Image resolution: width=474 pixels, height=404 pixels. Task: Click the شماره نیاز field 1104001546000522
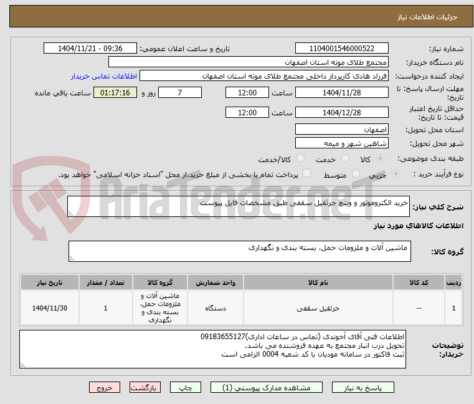341,49
